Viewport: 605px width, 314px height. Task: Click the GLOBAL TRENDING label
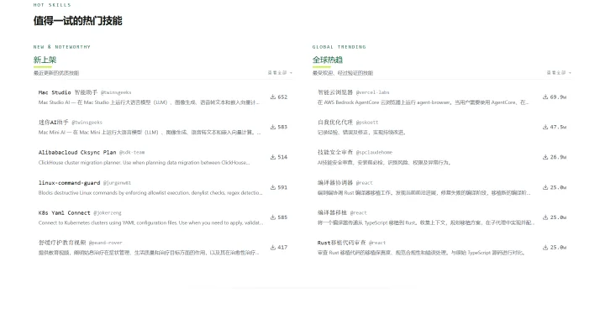(339, 47)
